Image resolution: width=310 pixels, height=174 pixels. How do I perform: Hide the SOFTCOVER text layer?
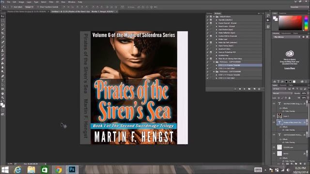pos(274,135)
